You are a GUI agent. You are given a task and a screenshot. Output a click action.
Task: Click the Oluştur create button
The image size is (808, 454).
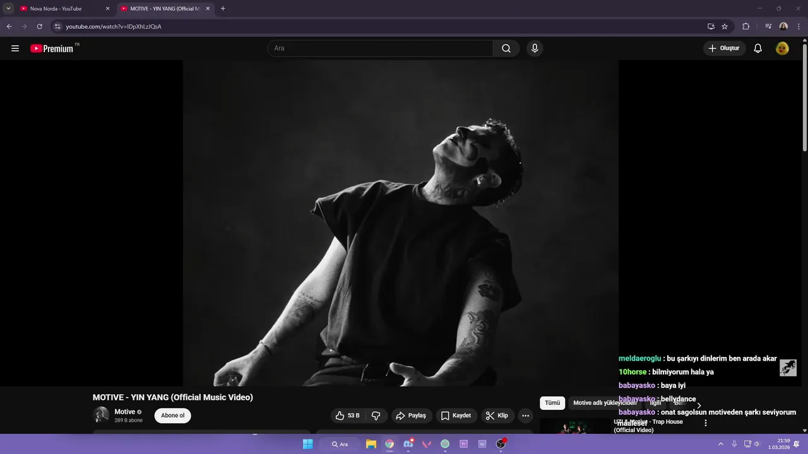click(724, 49)
